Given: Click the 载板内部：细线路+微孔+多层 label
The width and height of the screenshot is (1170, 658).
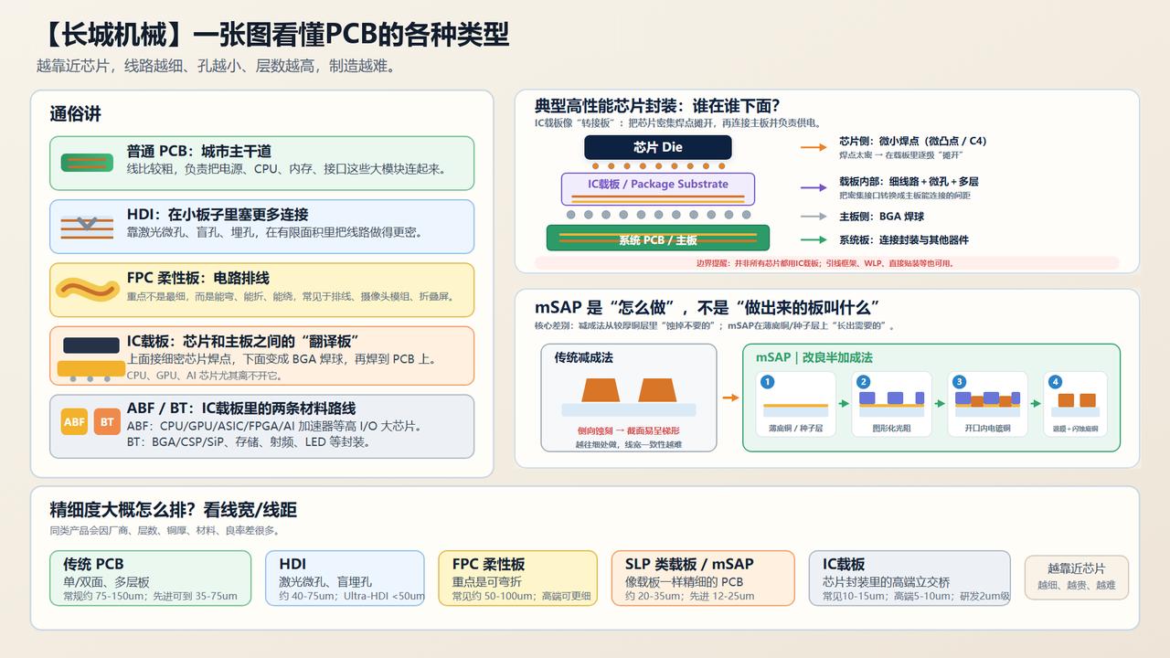Looking at the screenshot, I should point(909,182).
